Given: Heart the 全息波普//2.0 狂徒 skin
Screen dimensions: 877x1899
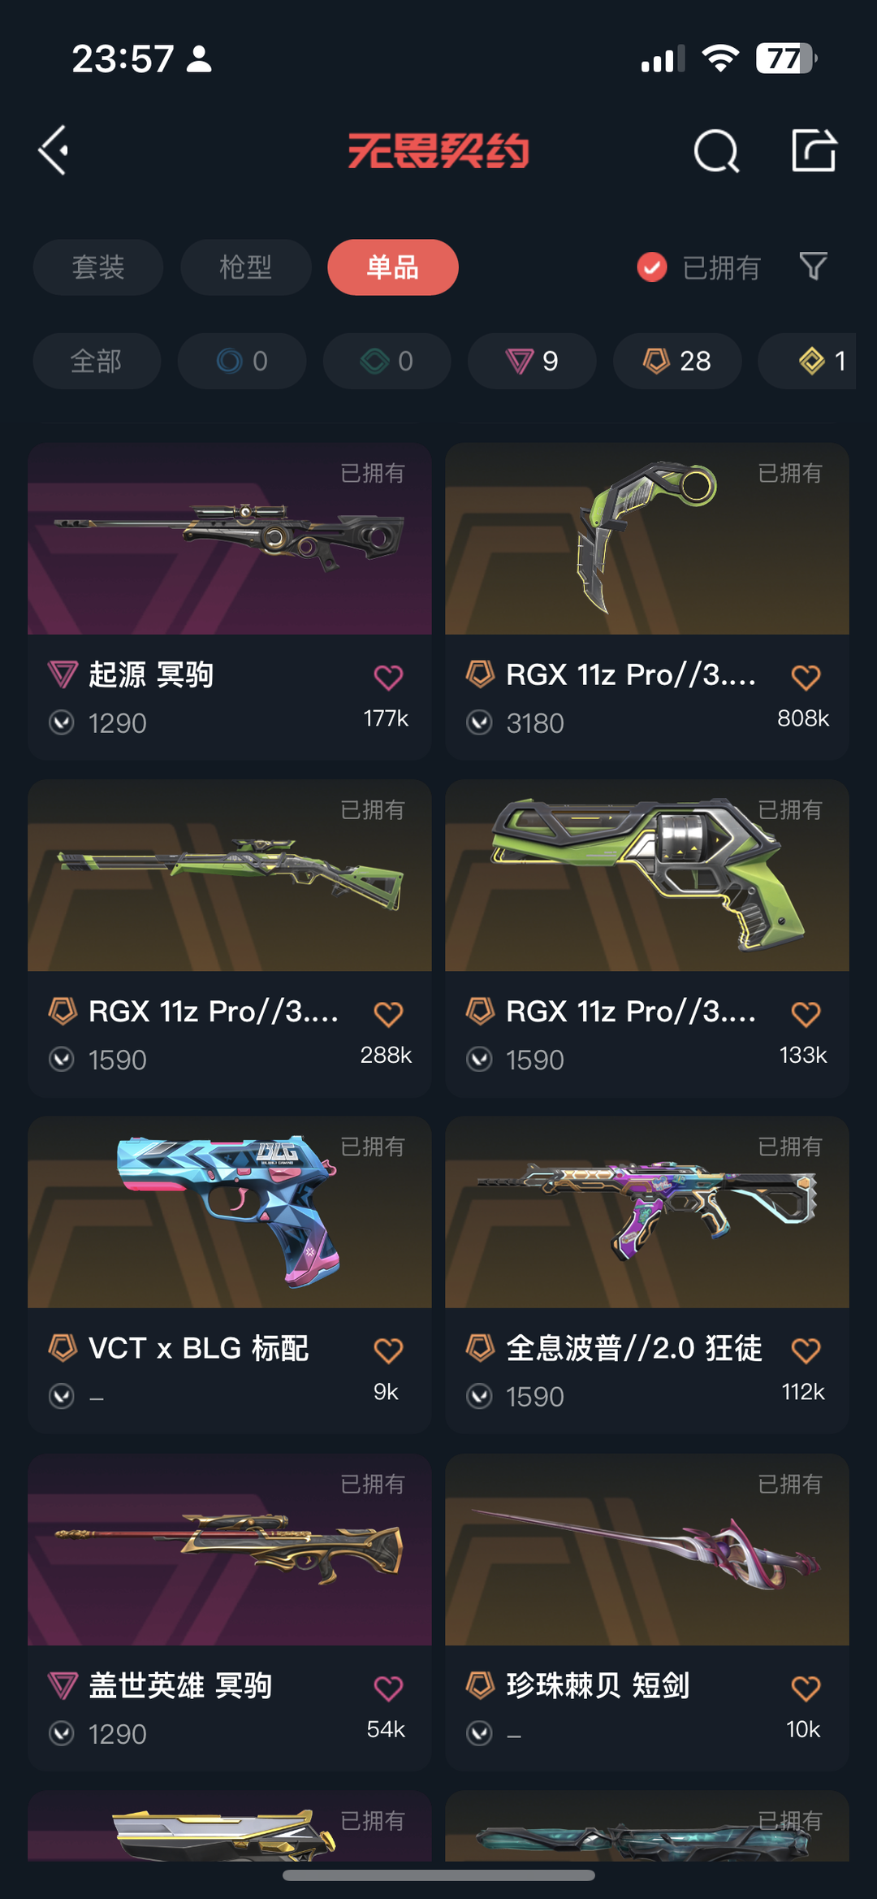Looking at the screenshot, I should coord(806,1351).
